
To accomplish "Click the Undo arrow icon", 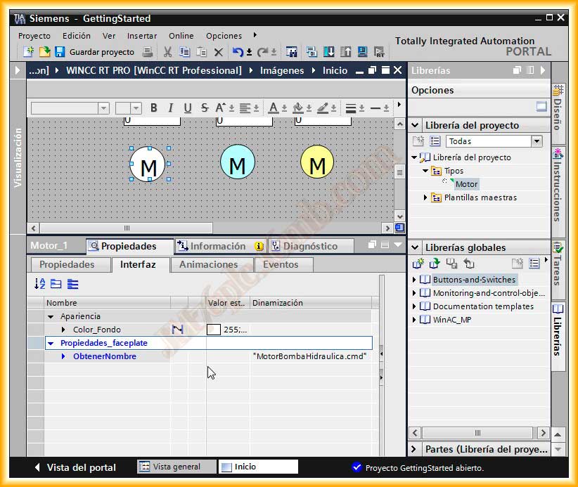I will coord(238,52).
